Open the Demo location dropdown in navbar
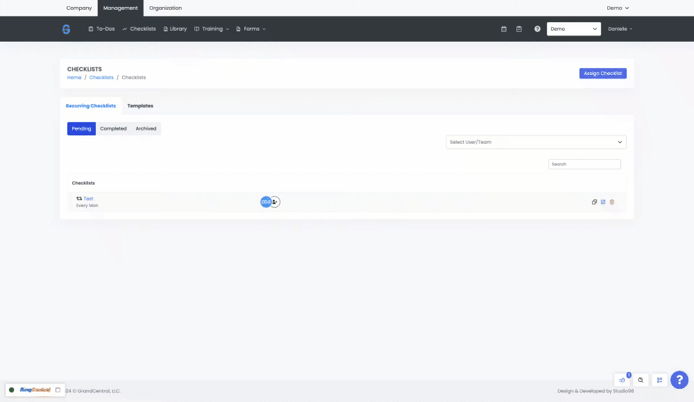This screenshot has width=694, height=402. [x=573, y=29]
